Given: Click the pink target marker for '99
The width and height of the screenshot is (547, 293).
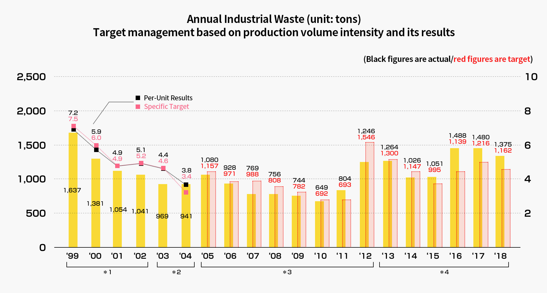Looking at the screenshot, I should tap(74, 126).
